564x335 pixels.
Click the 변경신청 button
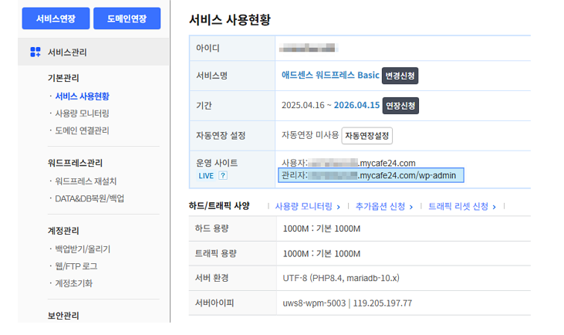click(x=400, y=76)
